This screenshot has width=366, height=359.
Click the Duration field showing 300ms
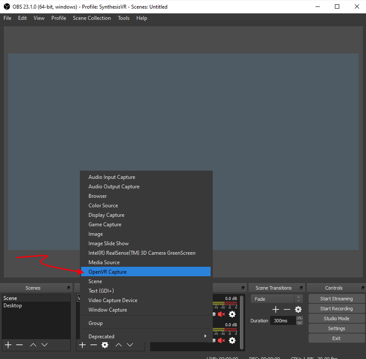(x=283, y=321)
